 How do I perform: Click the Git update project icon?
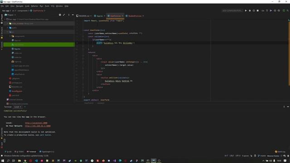pyautogui.click(x=267, y=11)
